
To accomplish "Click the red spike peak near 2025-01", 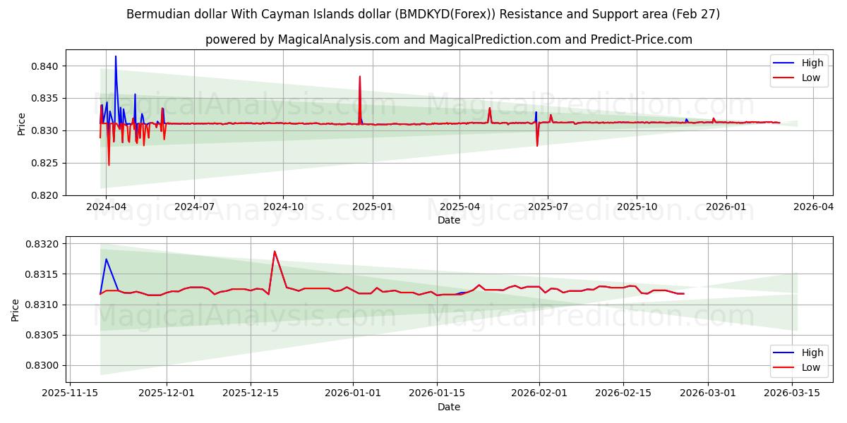I will coord(360,76).
